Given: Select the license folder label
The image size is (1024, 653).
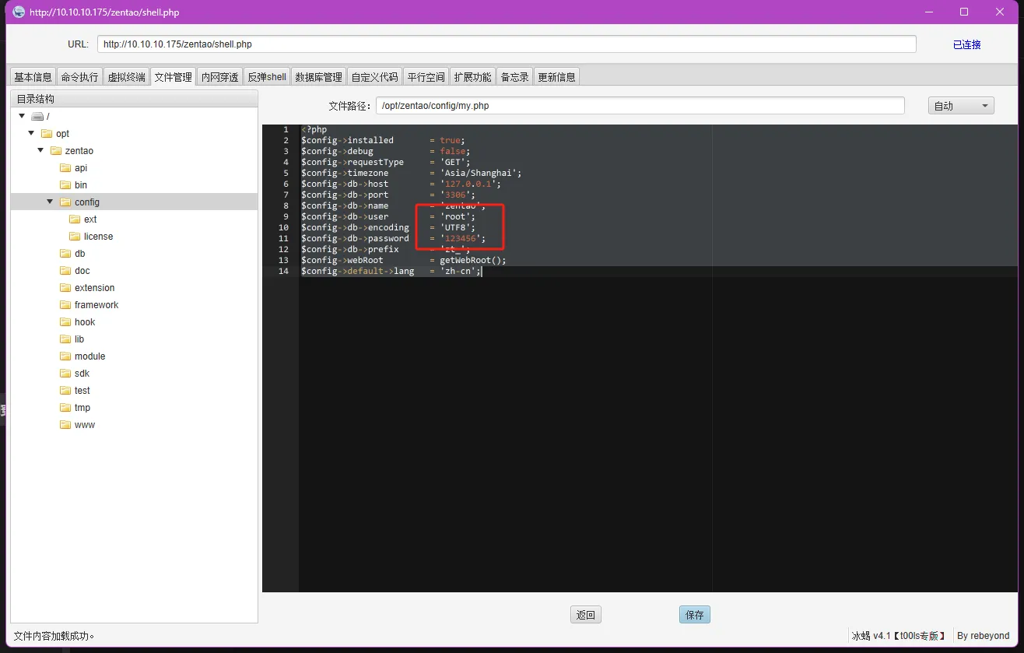Looking at the screenshot, I should click(98, 237).
